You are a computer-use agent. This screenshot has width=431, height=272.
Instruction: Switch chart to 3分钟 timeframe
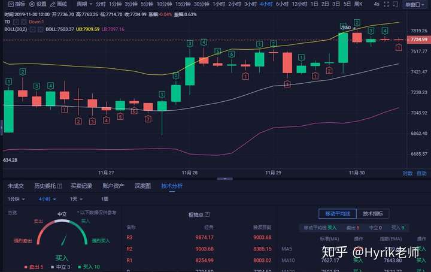[x=131, y=4]
